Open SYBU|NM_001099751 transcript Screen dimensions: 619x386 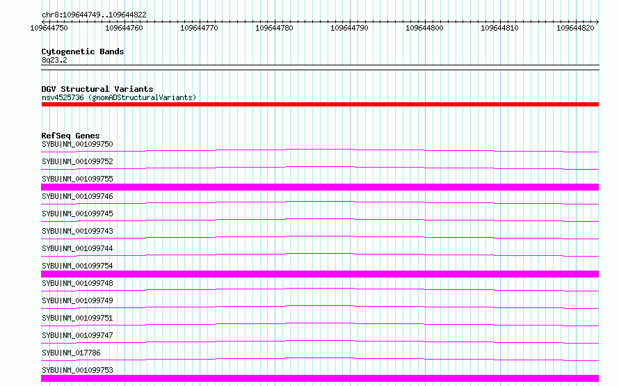click(77, 318)
